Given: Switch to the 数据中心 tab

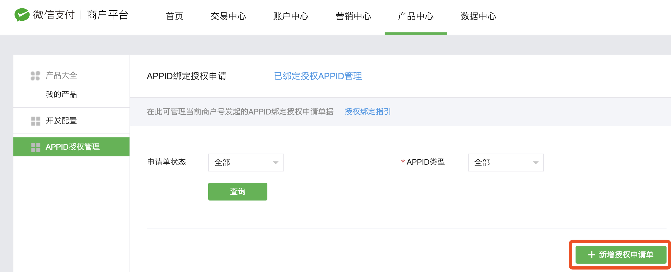Looking at the screenshot, I should (x=478, y=16).
